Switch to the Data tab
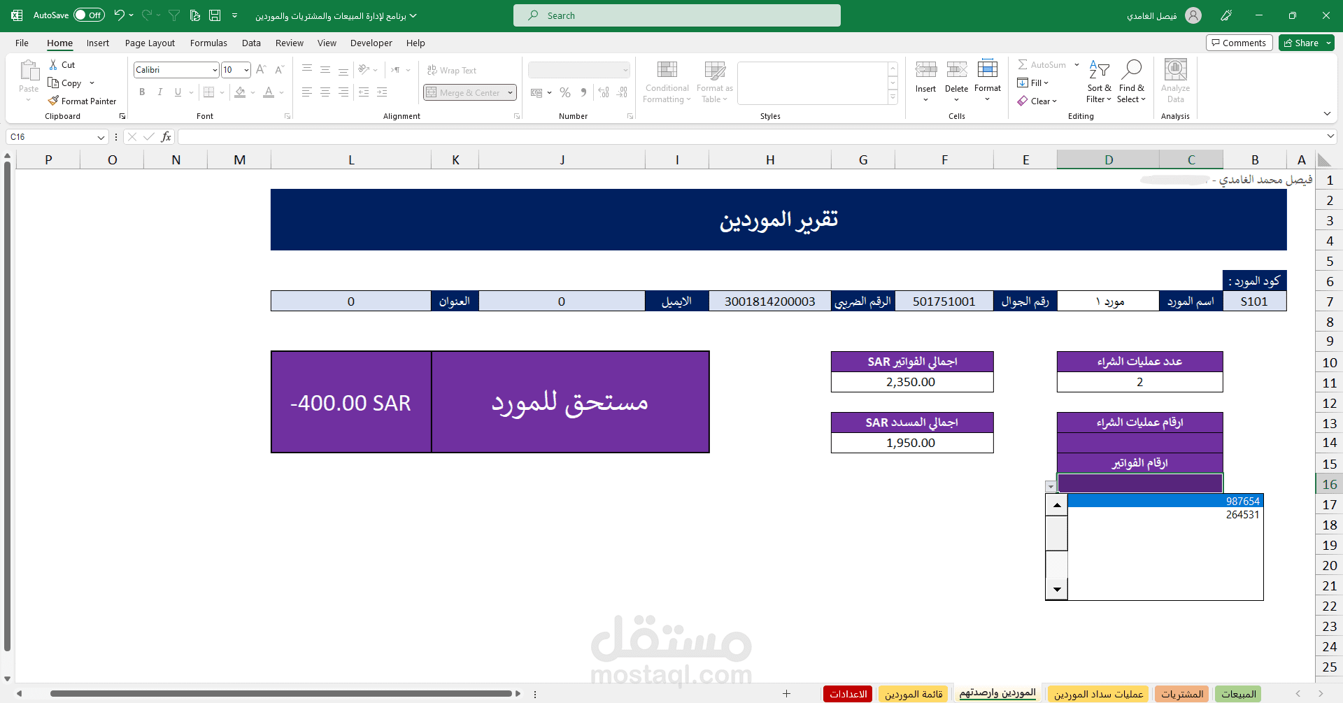The image size is (1343, 703). click(x=251, y=43)
